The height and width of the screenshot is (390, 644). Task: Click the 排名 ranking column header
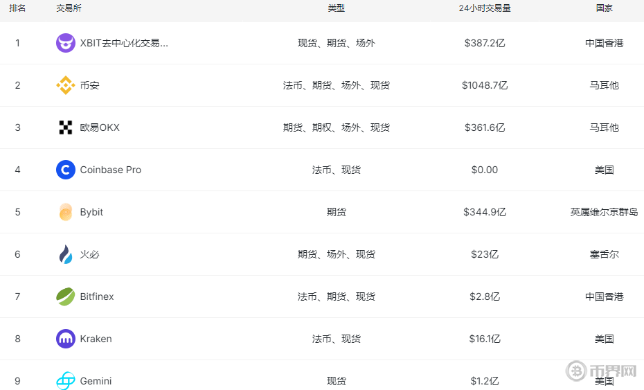point(17,8)
